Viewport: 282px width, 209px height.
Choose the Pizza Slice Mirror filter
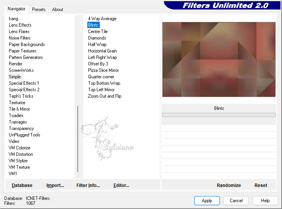point(103,70)
